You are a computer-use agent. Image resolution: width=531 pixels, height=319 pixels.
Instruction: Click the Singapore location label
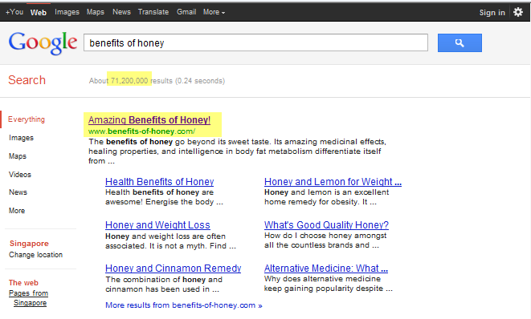(x=29, y=244)
